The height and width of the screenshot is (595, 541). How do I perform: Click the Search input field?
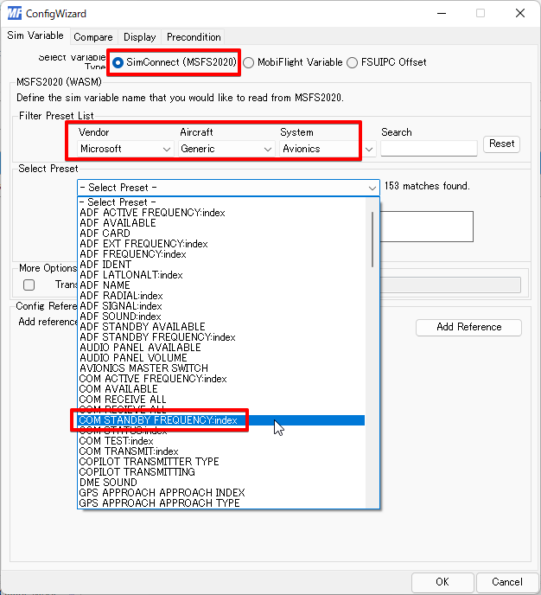[x=429, y=149]
